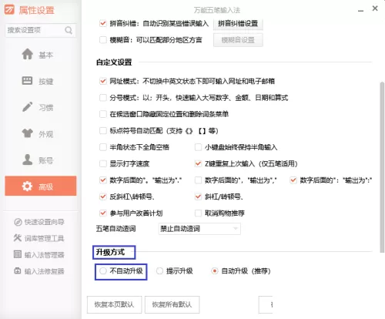Click the 高级 gear icon
The height and width of the screenshot is (319, 385).
point(27,186)
